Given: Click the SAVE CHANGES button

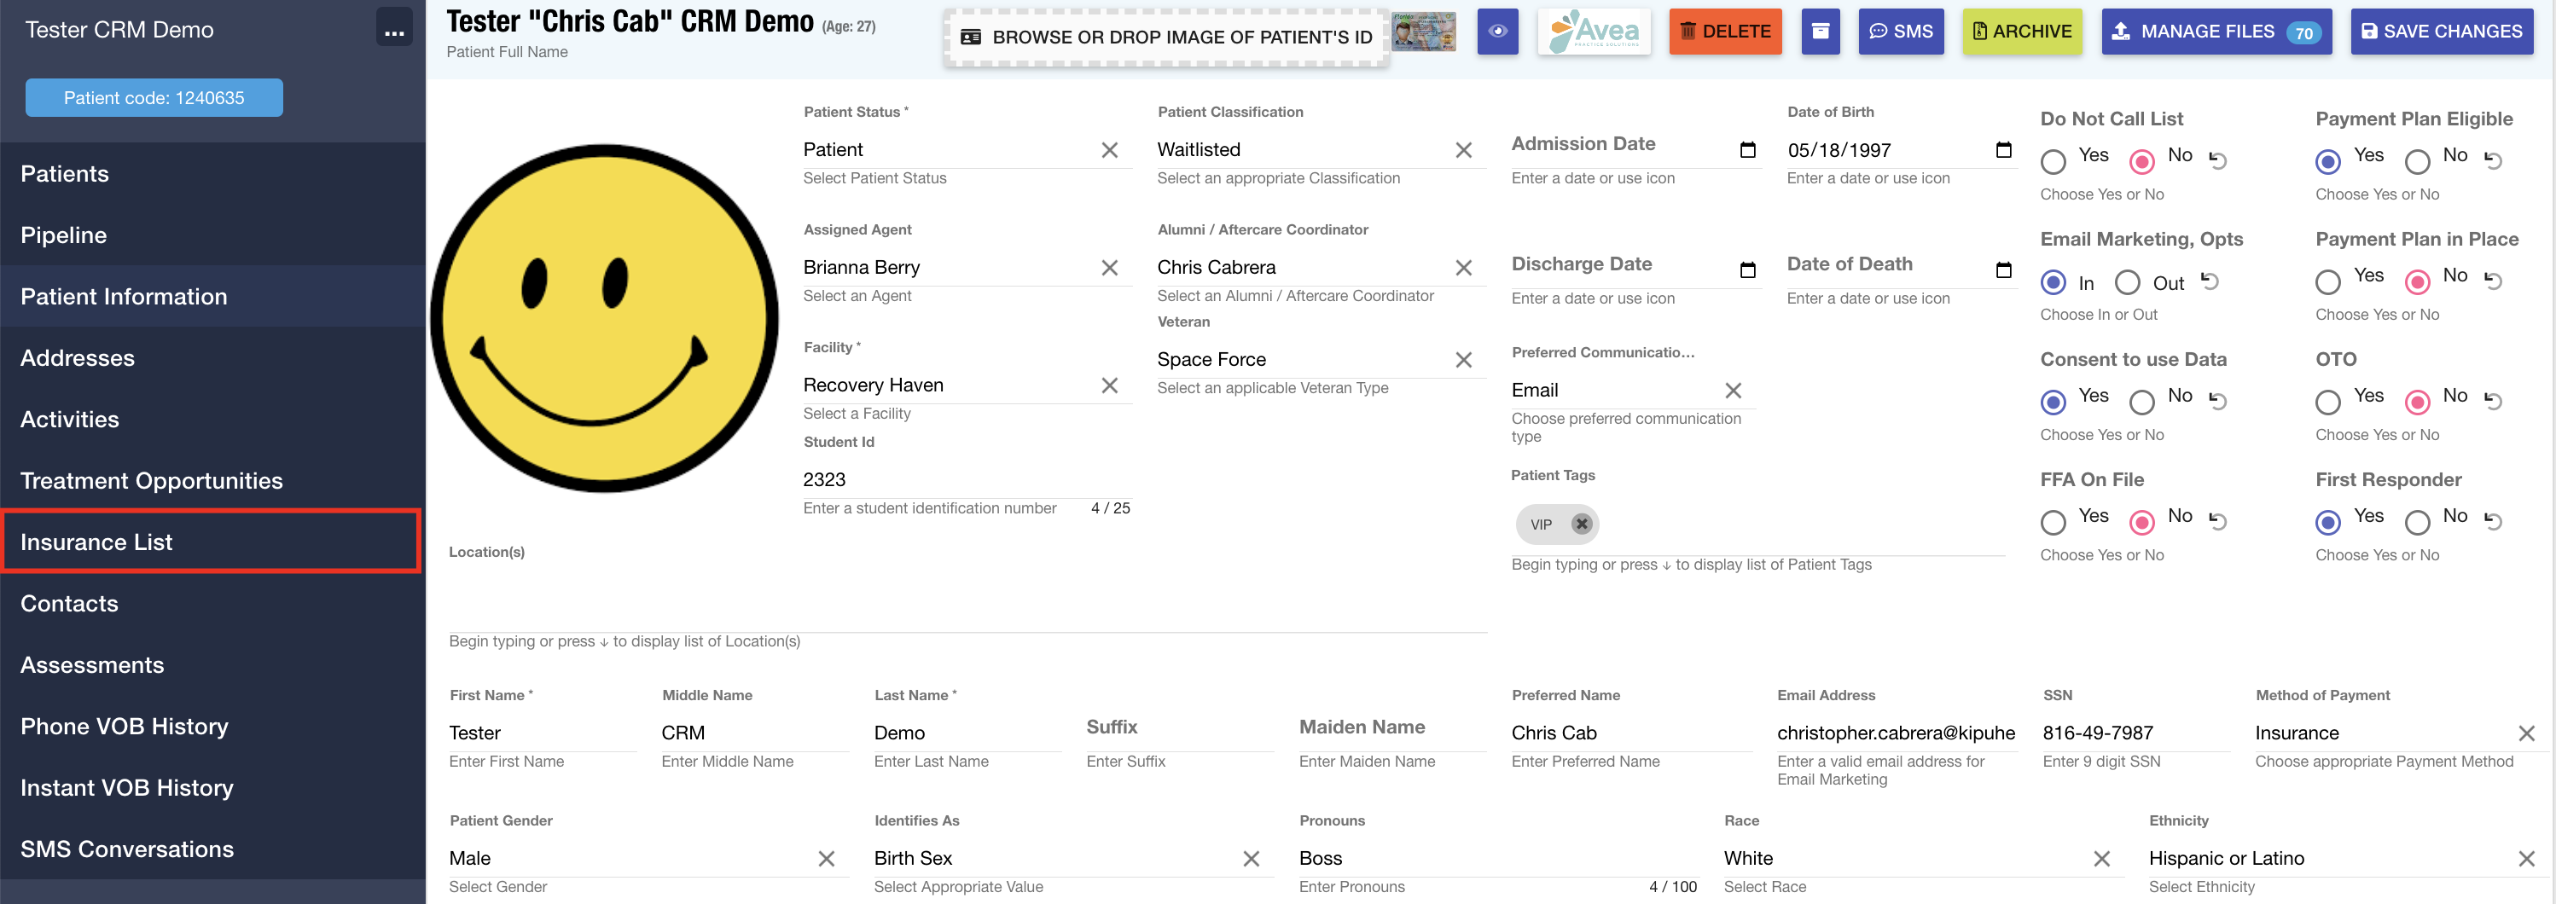Looking at the screenshot, I should coord(2441,32).
